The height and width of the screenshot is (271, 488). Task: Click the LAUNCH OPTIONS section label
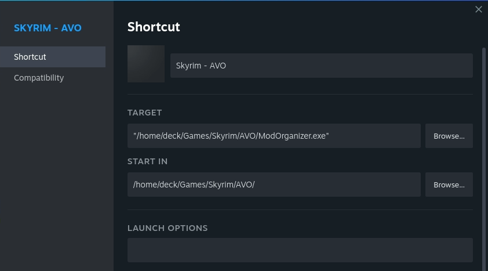tap(167, 228)
